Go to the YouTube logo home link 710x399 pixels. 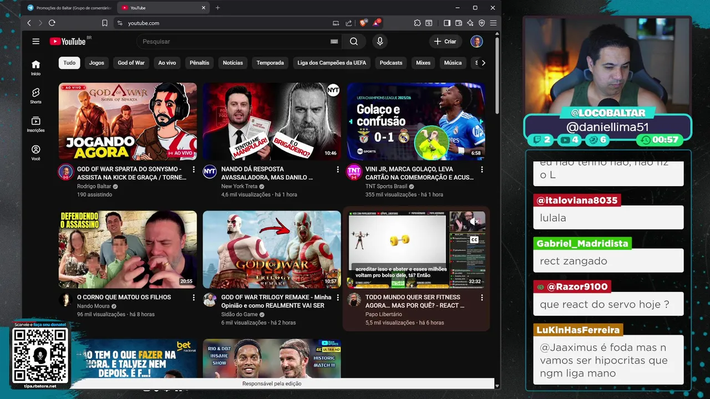68,42
